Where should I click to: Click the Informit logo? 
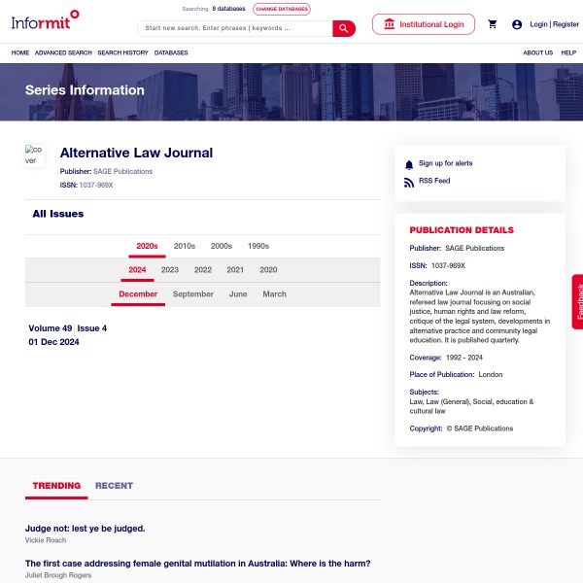[x=47, y=18]
